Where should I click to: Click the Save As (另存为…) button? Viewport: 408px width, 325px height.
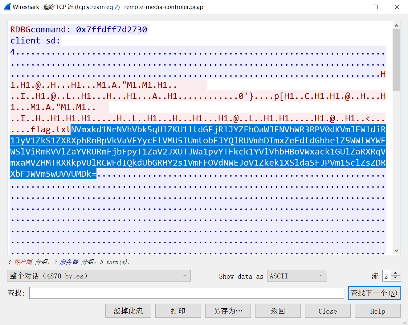point(228,311)
